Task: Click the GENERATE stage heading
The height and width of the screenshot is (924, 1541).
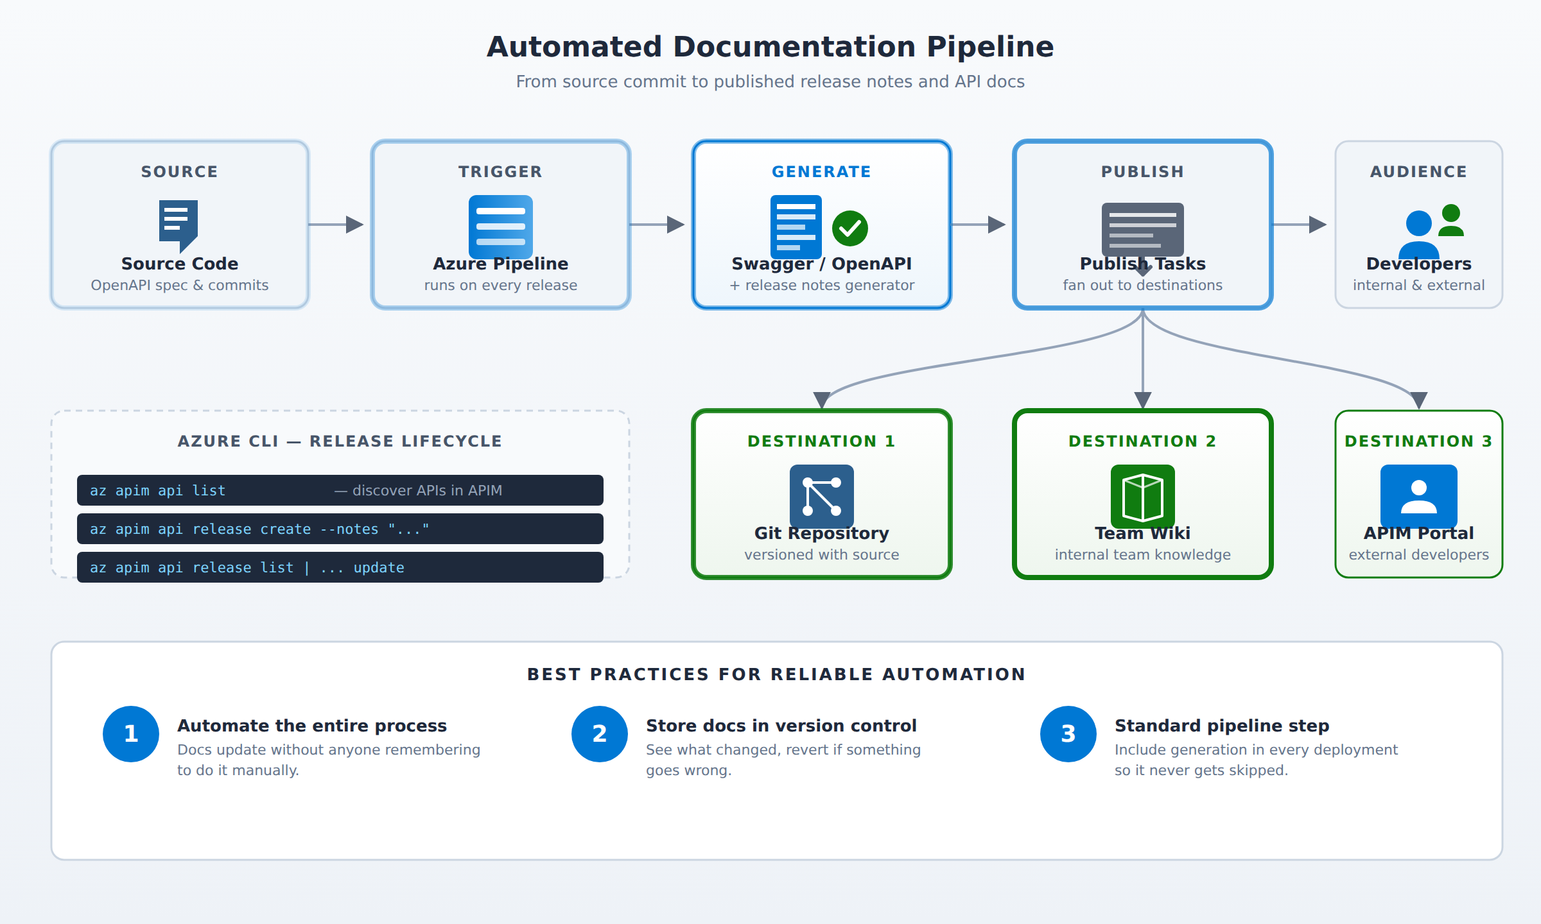Action: click(x=822, y=171)
